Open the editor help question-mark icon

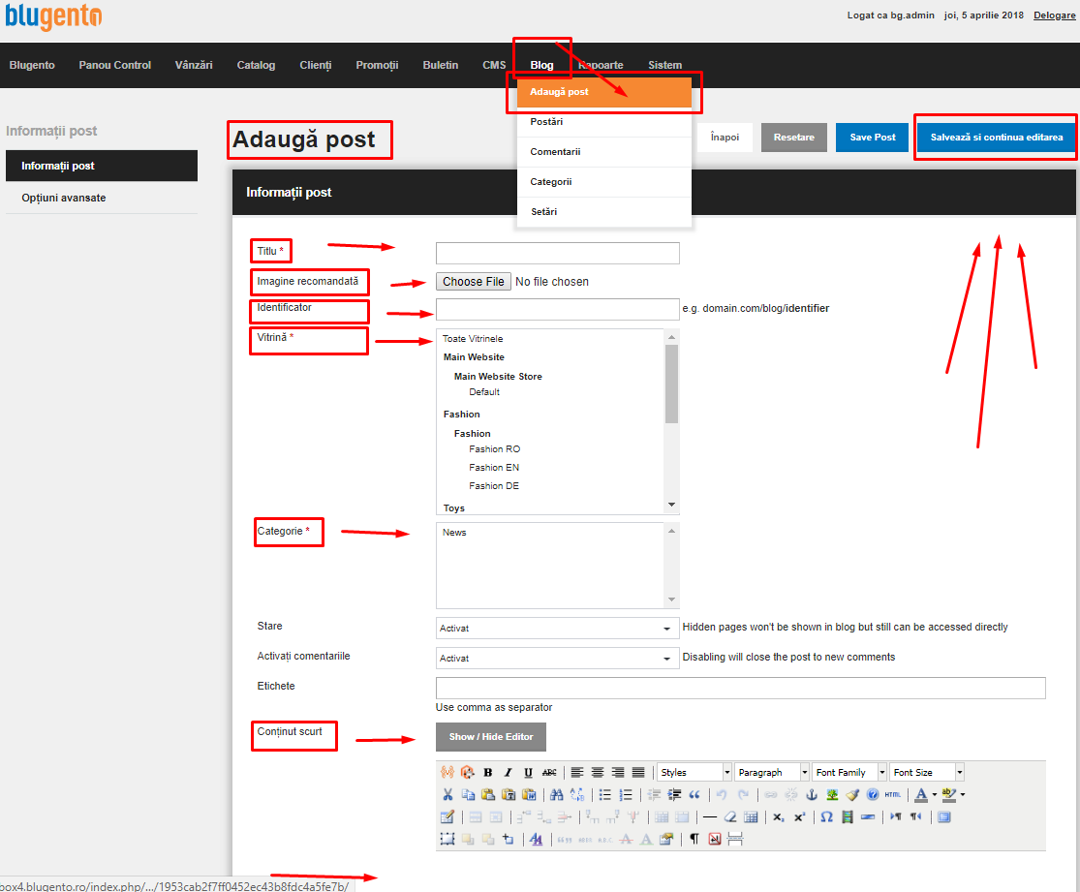click(873, 794)
